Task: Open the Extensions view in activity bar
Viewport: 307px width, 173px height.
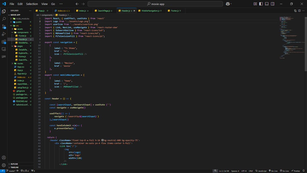Action: tap(4, 42)
